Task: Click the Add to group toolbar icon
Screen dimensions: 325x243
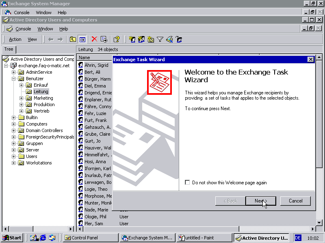Action: coord(179,39)
